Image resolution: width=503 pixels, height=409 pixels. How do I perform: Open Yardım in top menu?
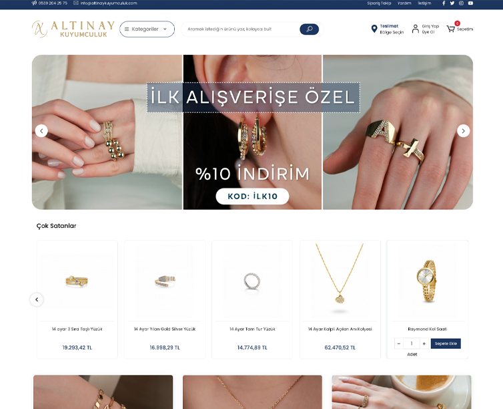point(404,3)
